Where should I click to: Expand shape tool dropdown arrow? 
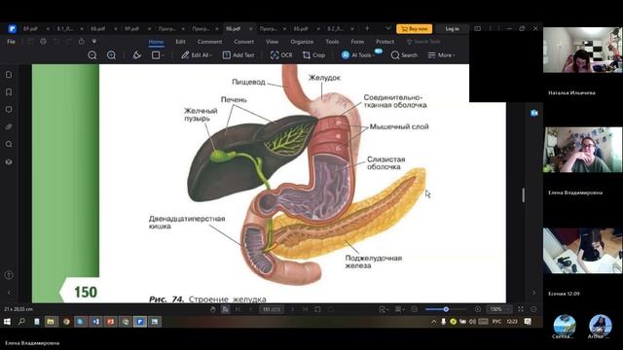point(163,55)
